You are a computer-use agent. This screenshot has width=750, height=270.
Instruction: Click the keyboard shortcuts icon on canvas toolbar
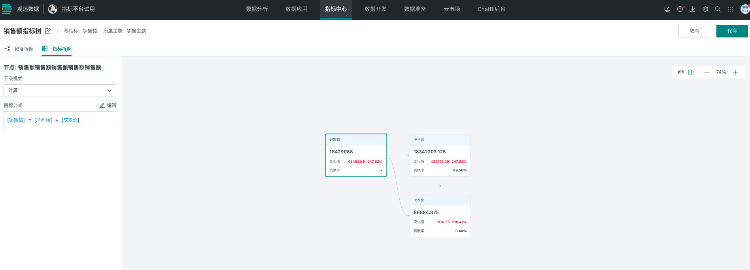coord(681,72)
